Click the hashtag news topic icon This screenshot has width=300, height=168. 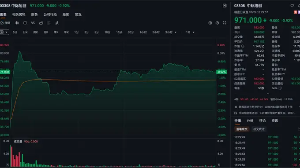click(236, 107)
